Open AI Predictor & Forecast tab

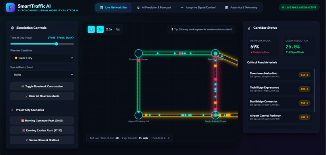point(154,8)
